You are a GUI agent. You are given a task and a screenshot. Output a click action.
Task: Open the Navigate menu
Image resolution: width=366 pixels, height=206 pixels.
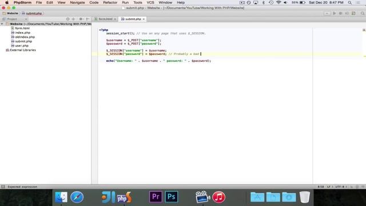(77, 2)
